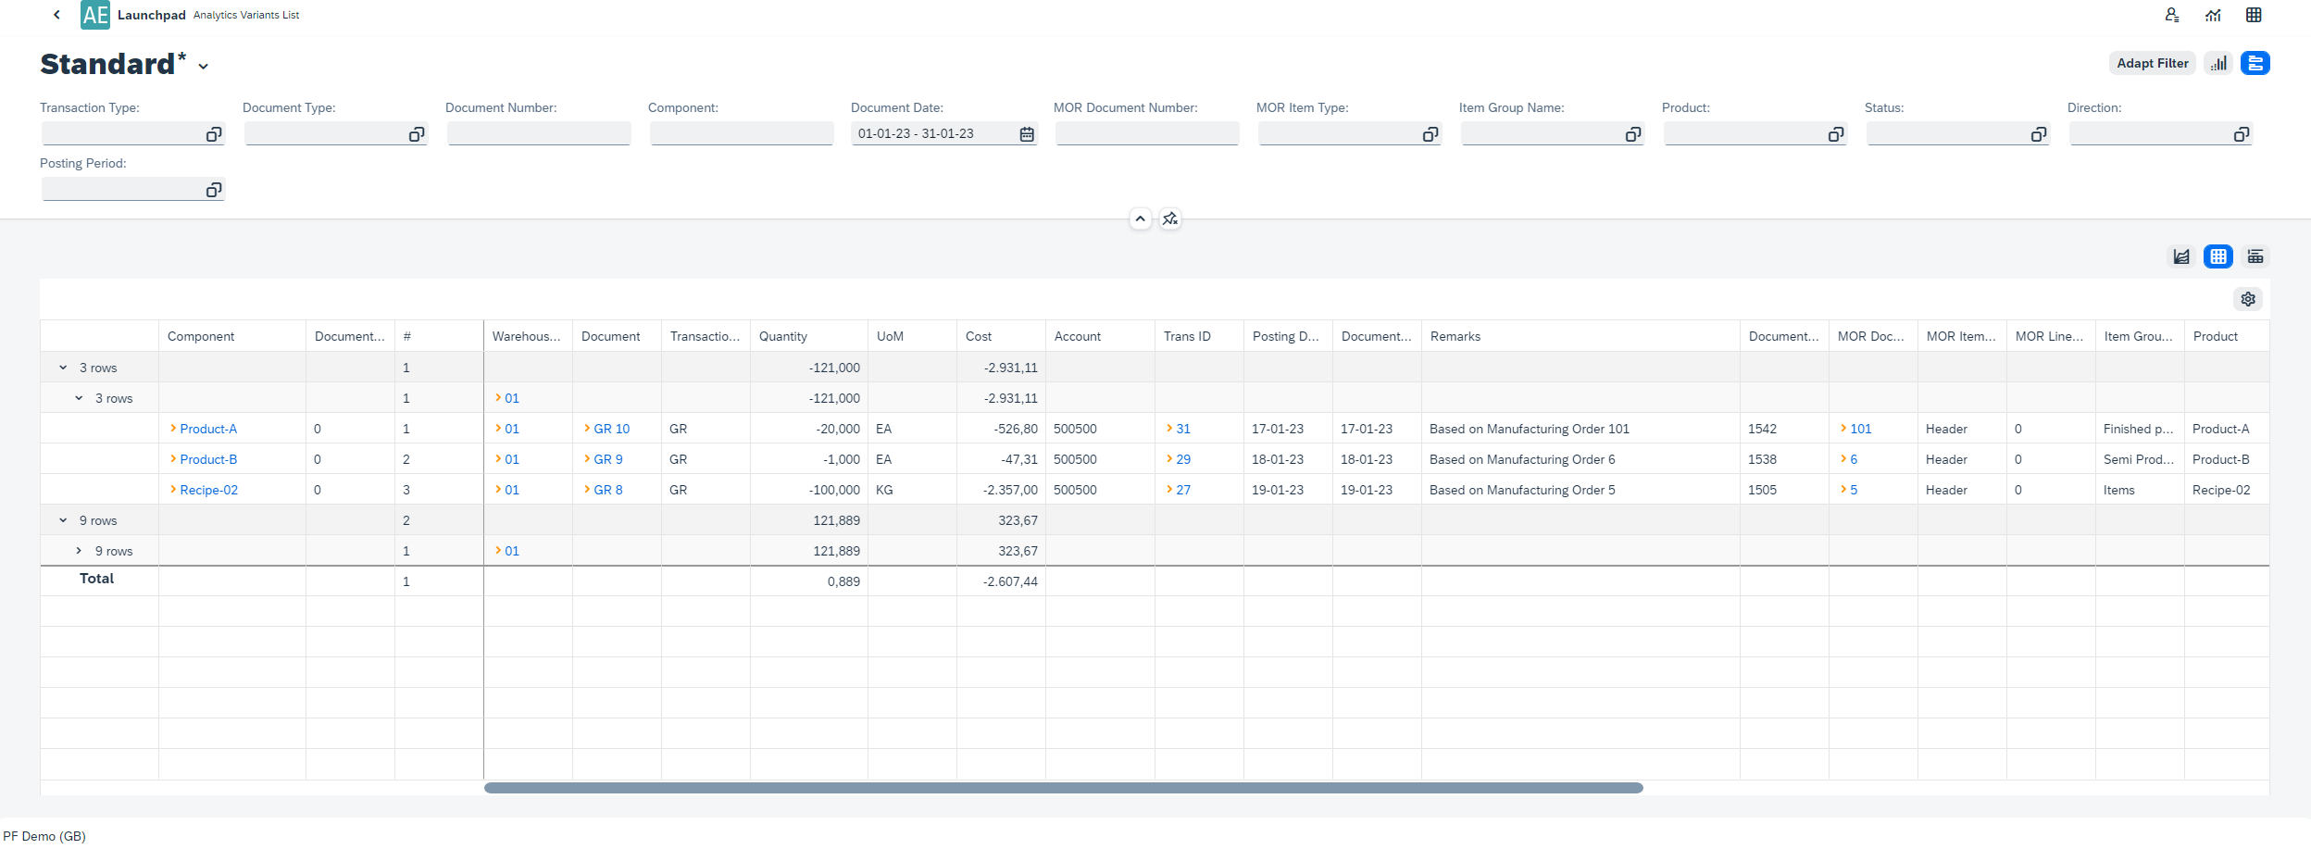Click the line chart icon in header

2213,15
